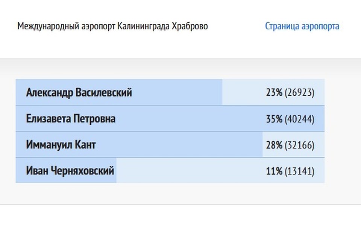Click the 23% result value

274,93
